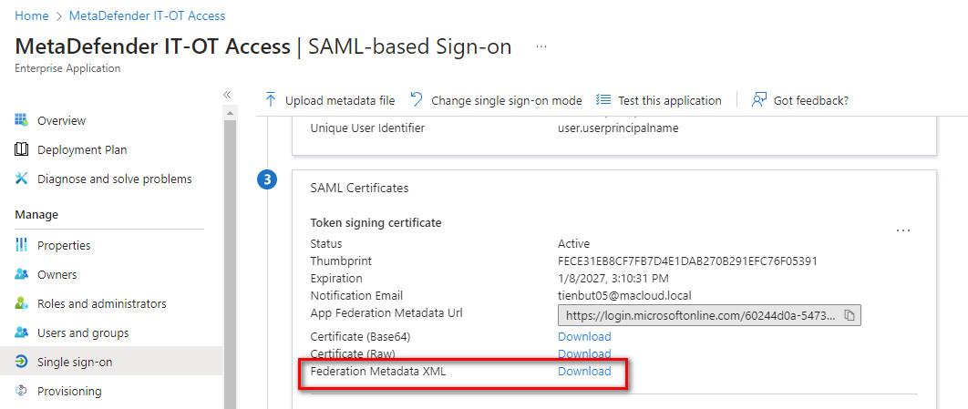Click the Diagnose and solve problems wrench icon

(x=22, y=179)
